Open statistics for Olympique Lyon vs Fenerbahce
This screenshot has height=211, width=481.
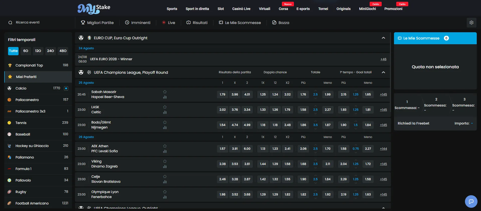coord(165,197)
